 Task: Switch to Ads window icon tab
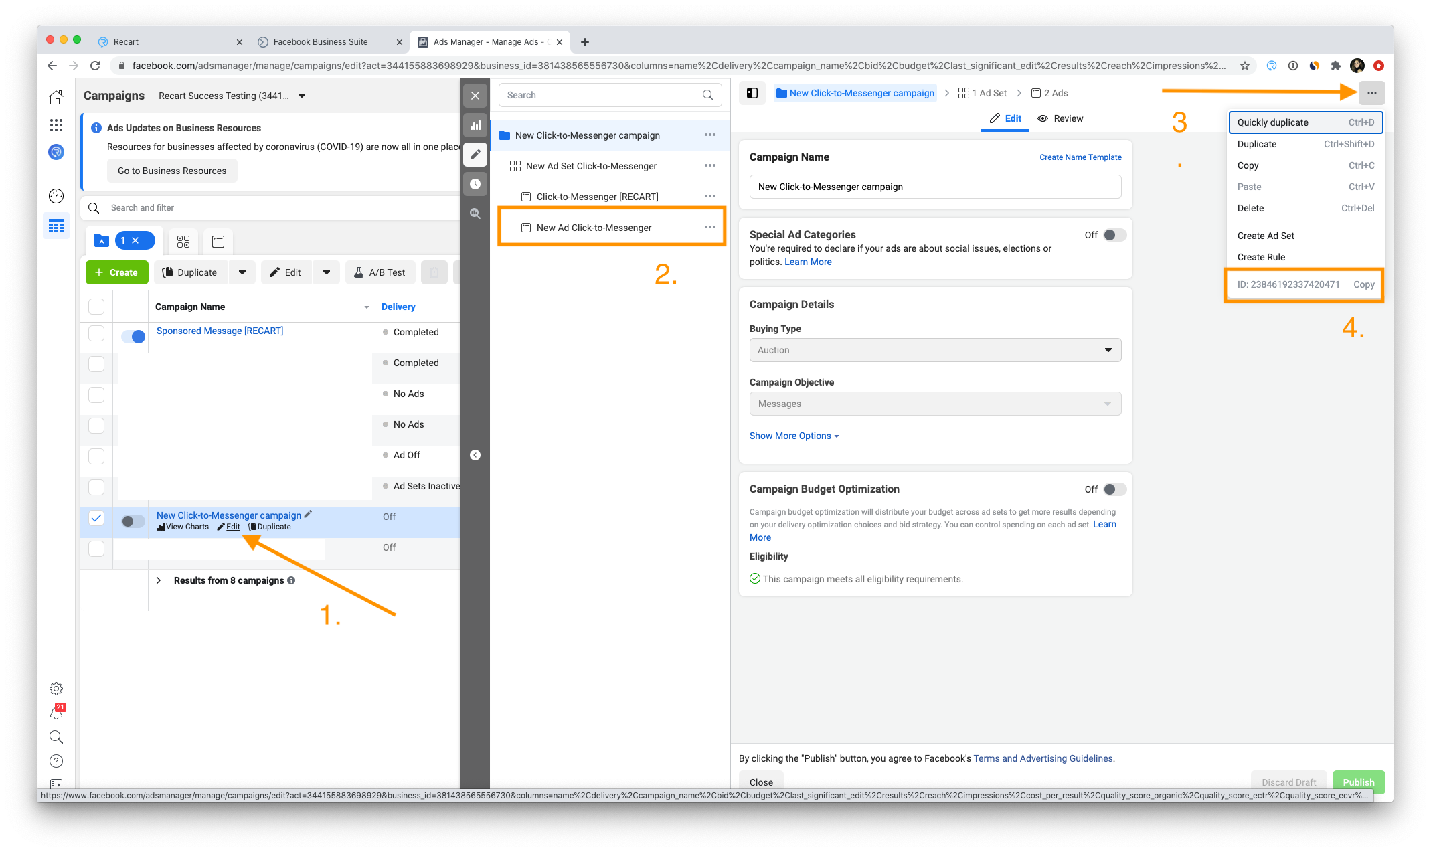218,242
